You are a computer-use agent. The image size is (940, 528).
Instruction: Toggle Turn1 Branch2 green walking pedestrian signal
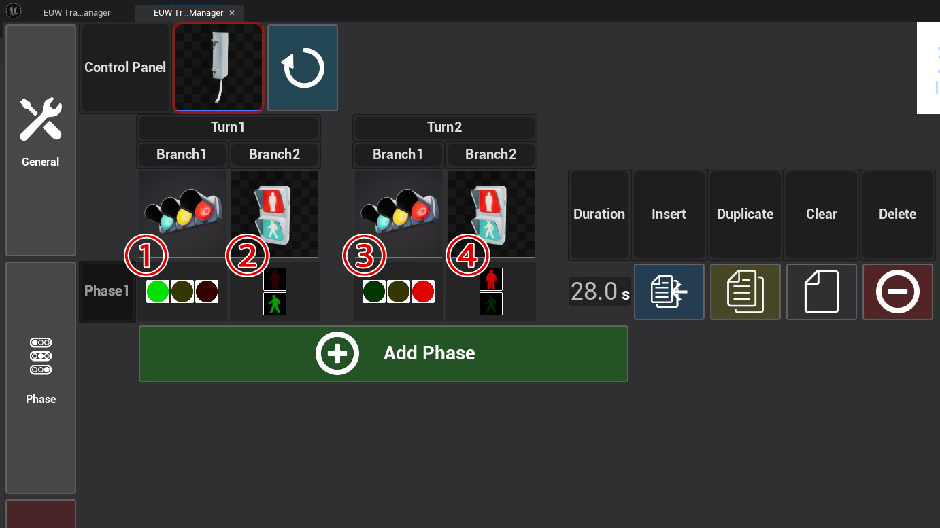point(275,304)
